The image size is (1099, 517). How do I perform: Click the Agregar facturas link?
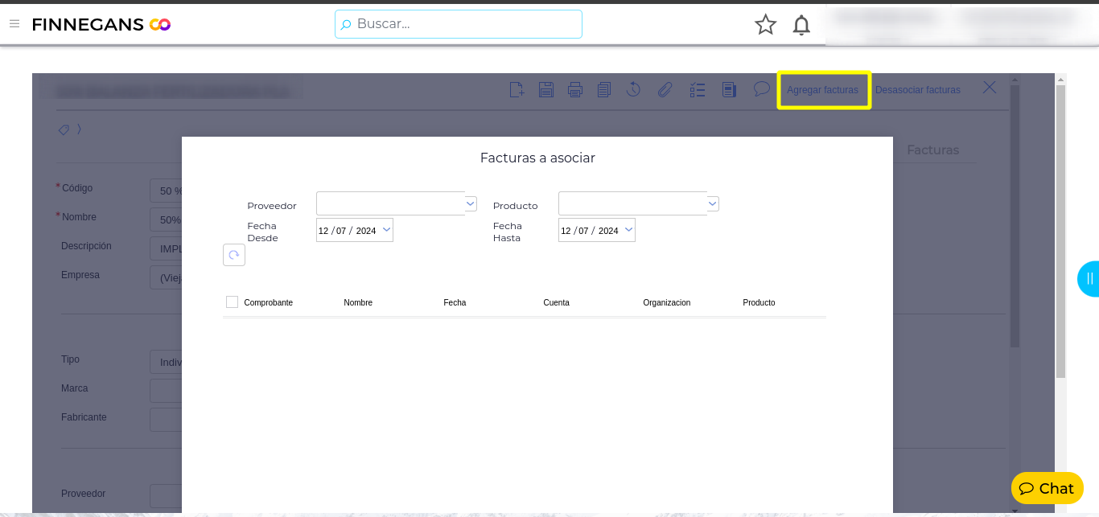point(822,90)
